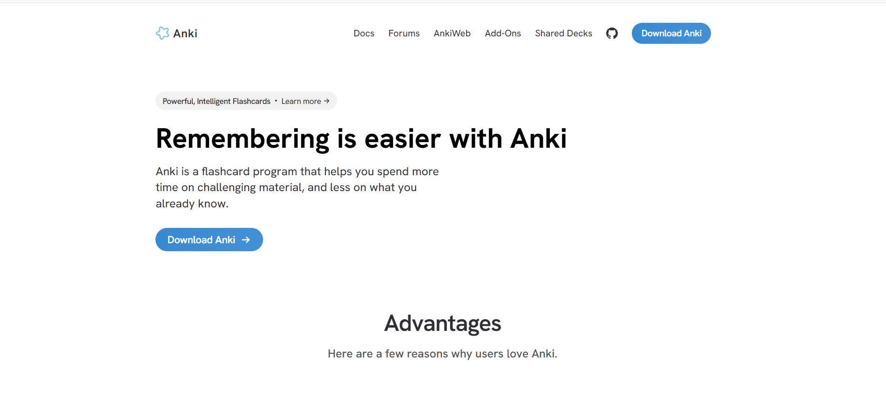Screen dimensions: 886x405
Task: Click the arrow beside Learn more
Action: pyautogui.click(x=327, y=101)
